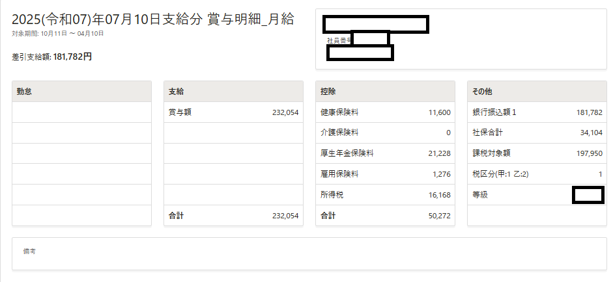Viewport: 613px width, 282px height.
Task: Click the 社保合計 value 34,104
Action: 591,133
